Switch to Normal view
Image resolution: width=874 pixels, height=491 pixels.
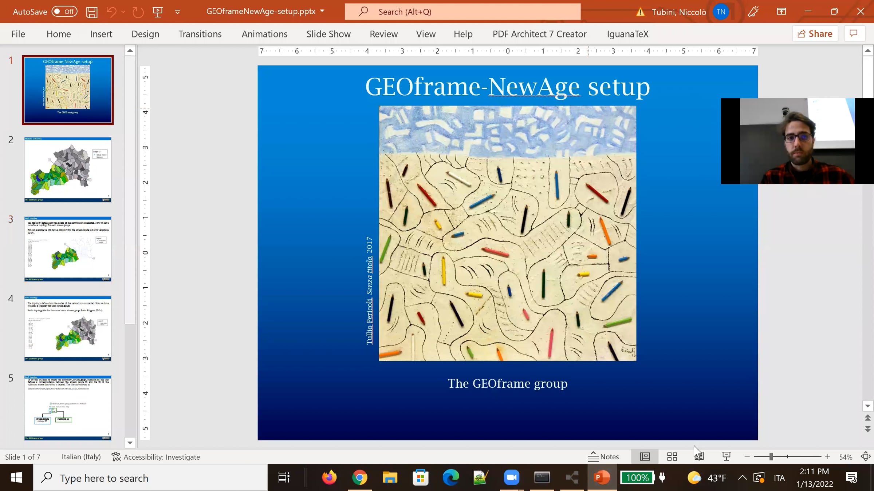(645, 456)
